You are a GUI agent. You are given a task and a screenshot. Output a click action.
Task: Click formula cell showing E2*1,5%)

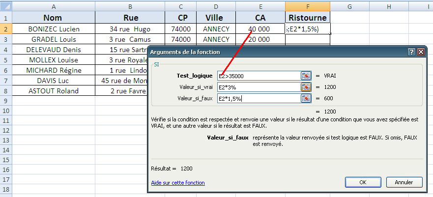pos(308,29)
